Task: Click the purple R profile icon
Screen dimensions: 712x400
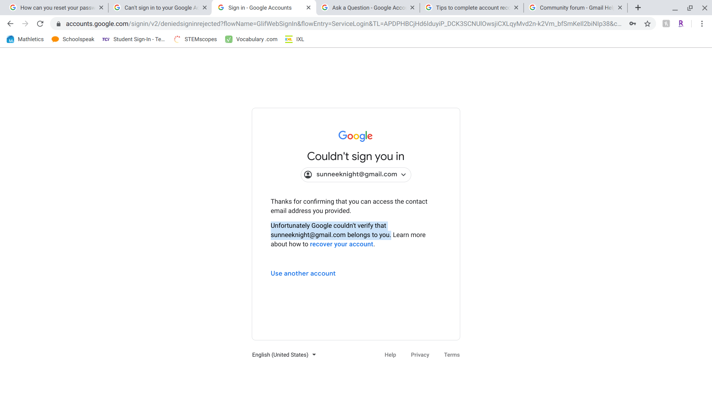Action: 681,24
